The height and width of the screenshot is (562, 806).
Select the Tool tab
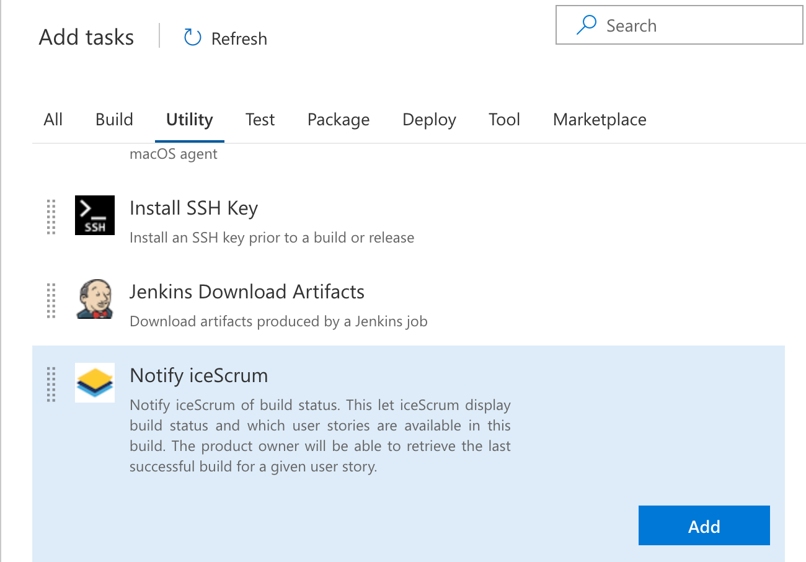[504, 120]
